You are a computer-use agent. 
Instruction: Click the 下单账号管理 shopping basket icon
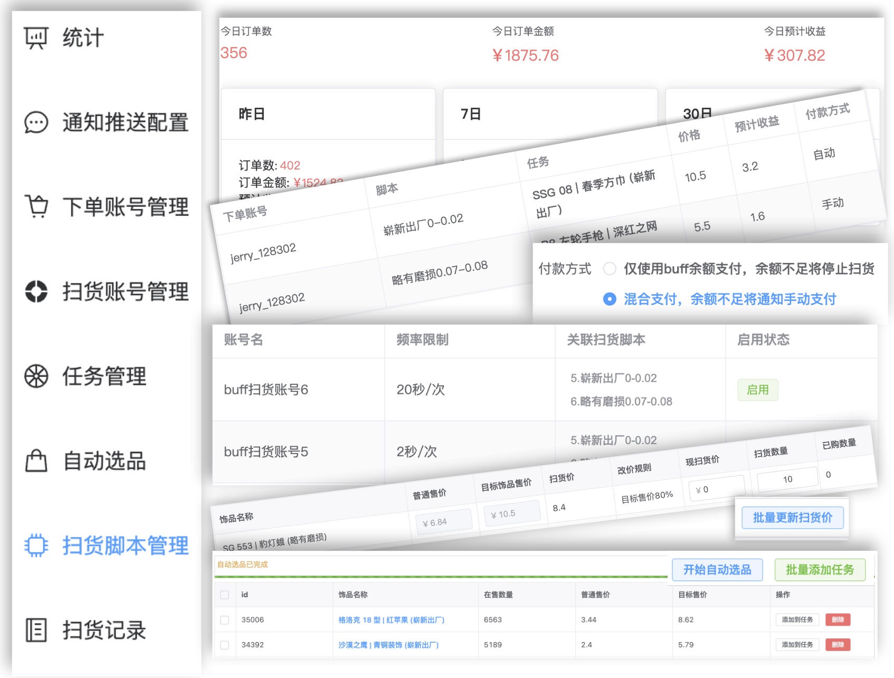click(36, 206)
